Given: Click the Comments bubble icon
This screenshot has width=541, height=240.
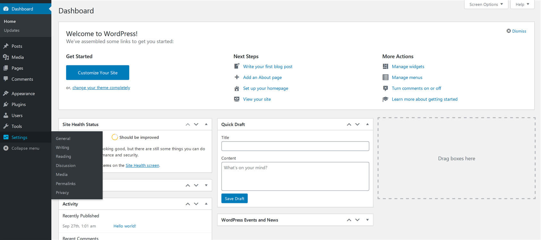Looking at the screenshot, I should tap(6, 79).
